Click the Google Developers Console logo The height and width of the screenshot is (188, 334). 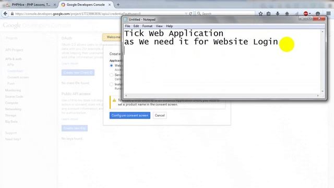pyautogui.click(x=37, y=26)
